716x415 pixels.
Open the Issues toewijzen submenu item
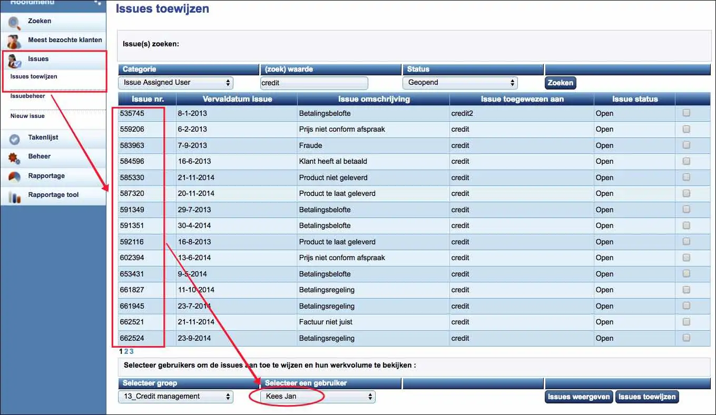[34, 77]
